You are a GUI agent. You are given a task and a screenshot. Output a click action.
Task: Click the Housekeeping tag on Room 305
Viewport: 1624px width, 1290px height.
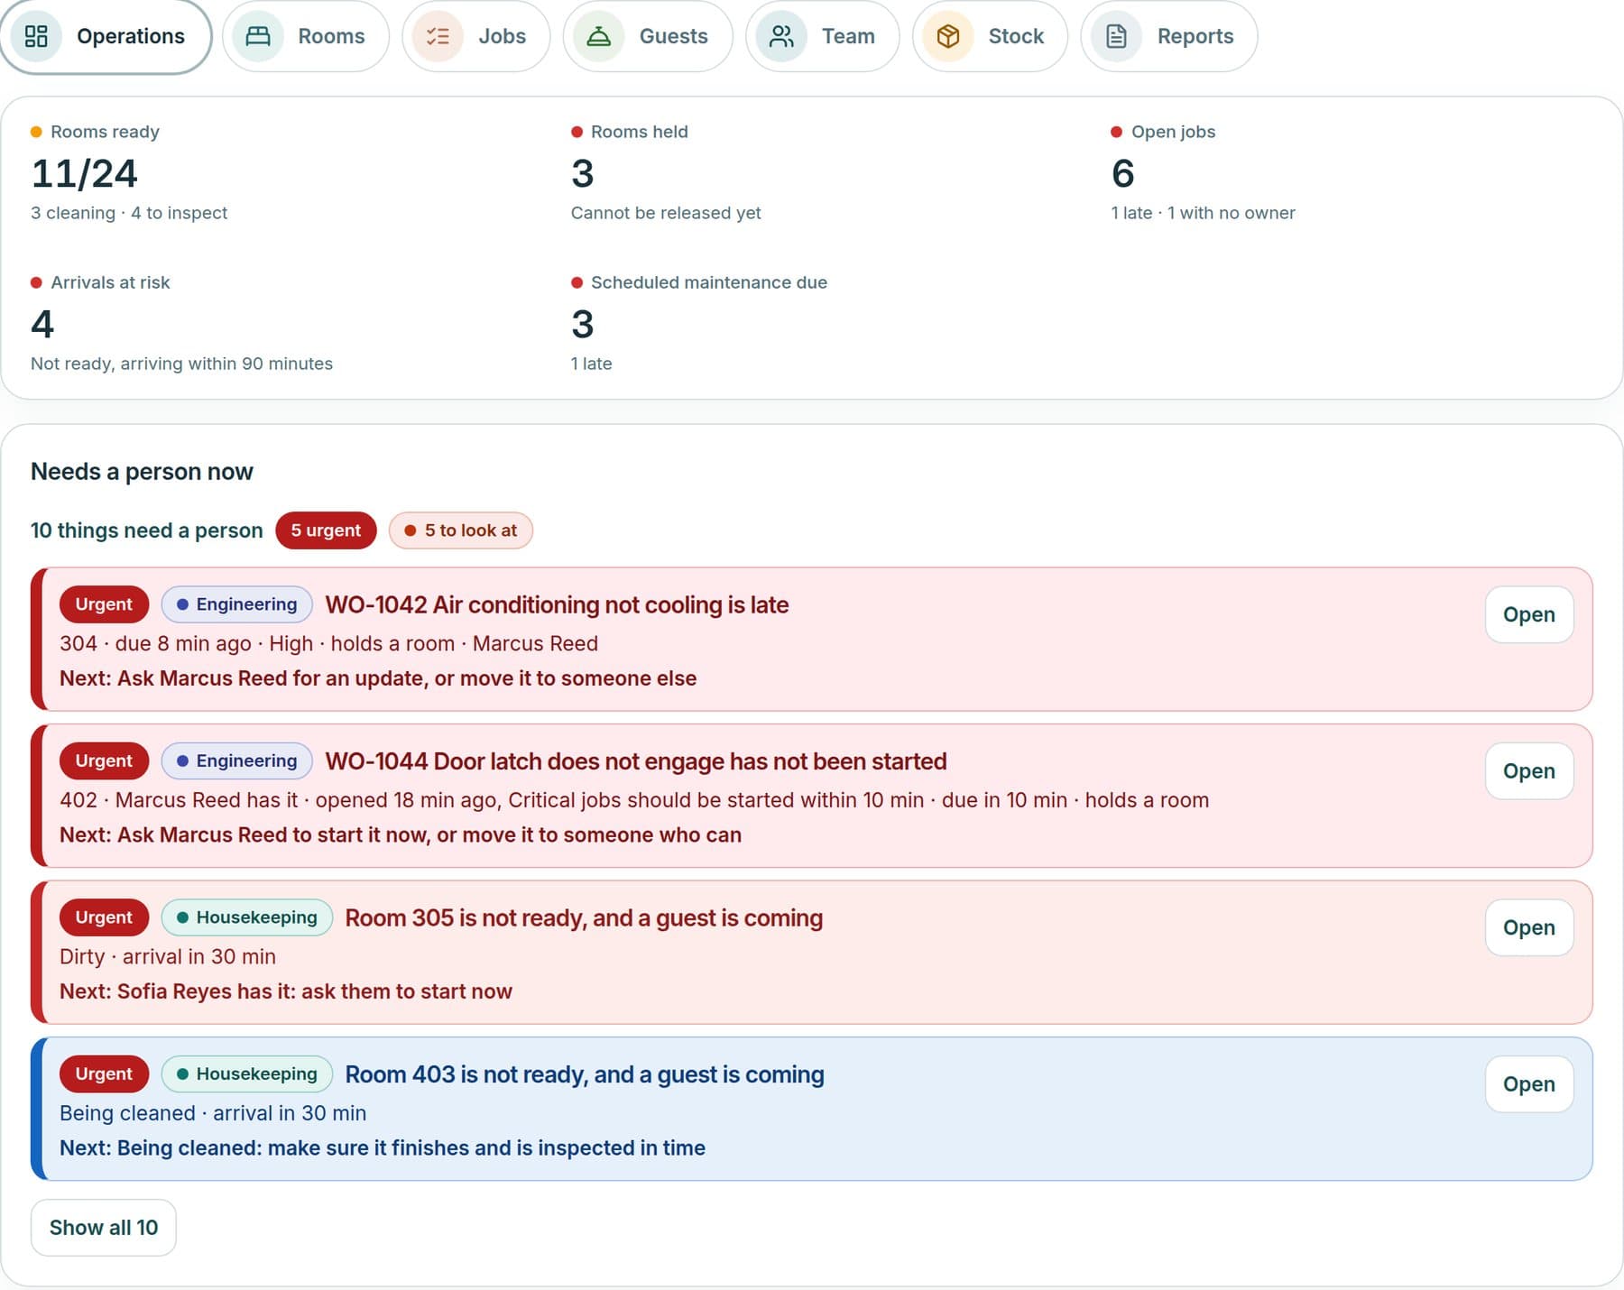tap(247, 917)
